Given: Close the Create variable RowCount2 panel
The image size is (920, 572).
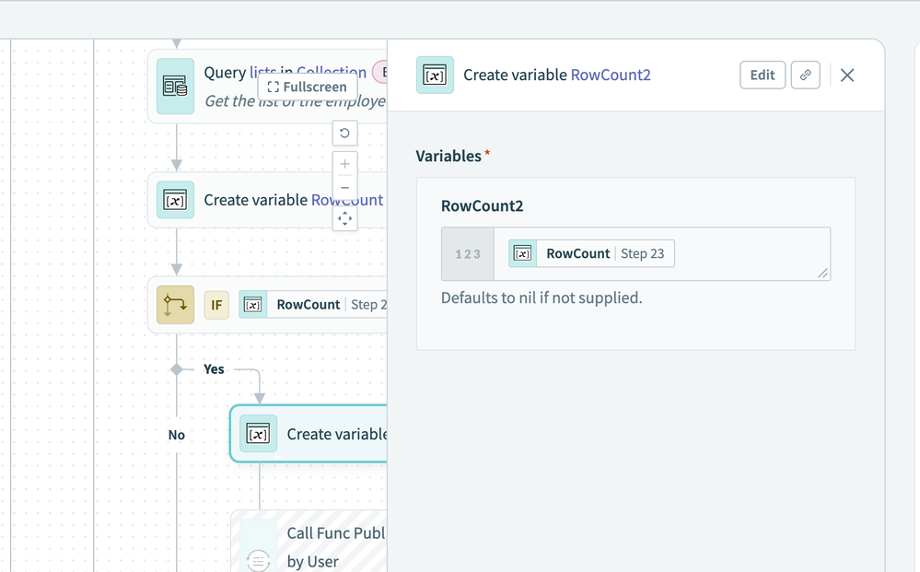Looking at the screenshot, I should tap(847, 76).
